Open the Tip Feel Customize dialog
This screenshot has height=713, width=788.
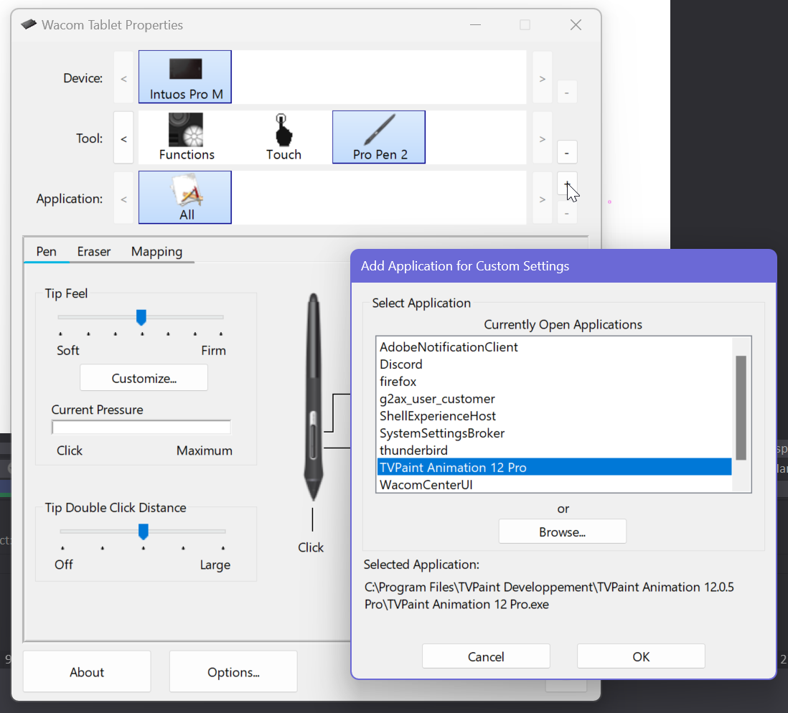144,378
